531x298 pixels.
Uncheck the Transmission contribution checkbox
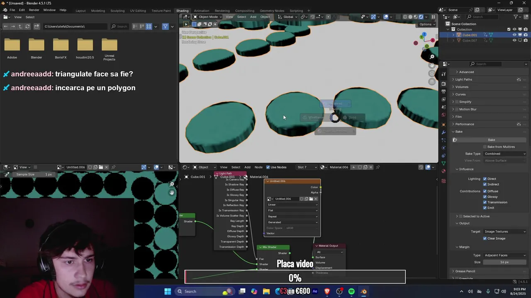point(485,202)
